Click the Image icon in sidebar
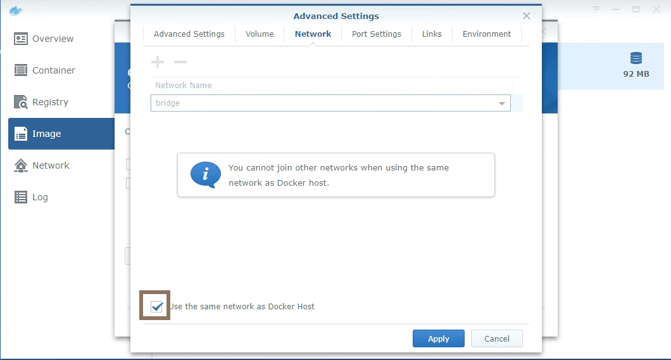The image size is (671, 360). point(21,134)
